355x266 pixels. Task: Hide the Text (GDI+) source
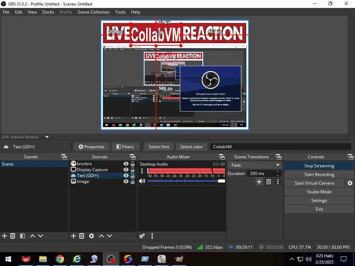click(x=126, y=175)
